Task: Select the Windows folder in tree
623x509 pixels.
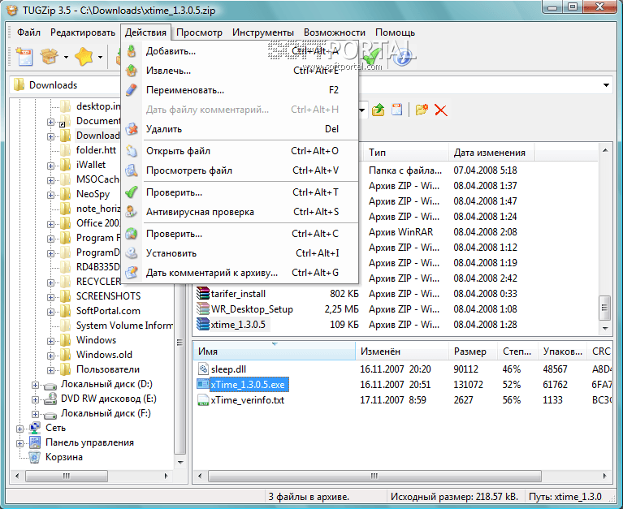Action: (96, 340)
